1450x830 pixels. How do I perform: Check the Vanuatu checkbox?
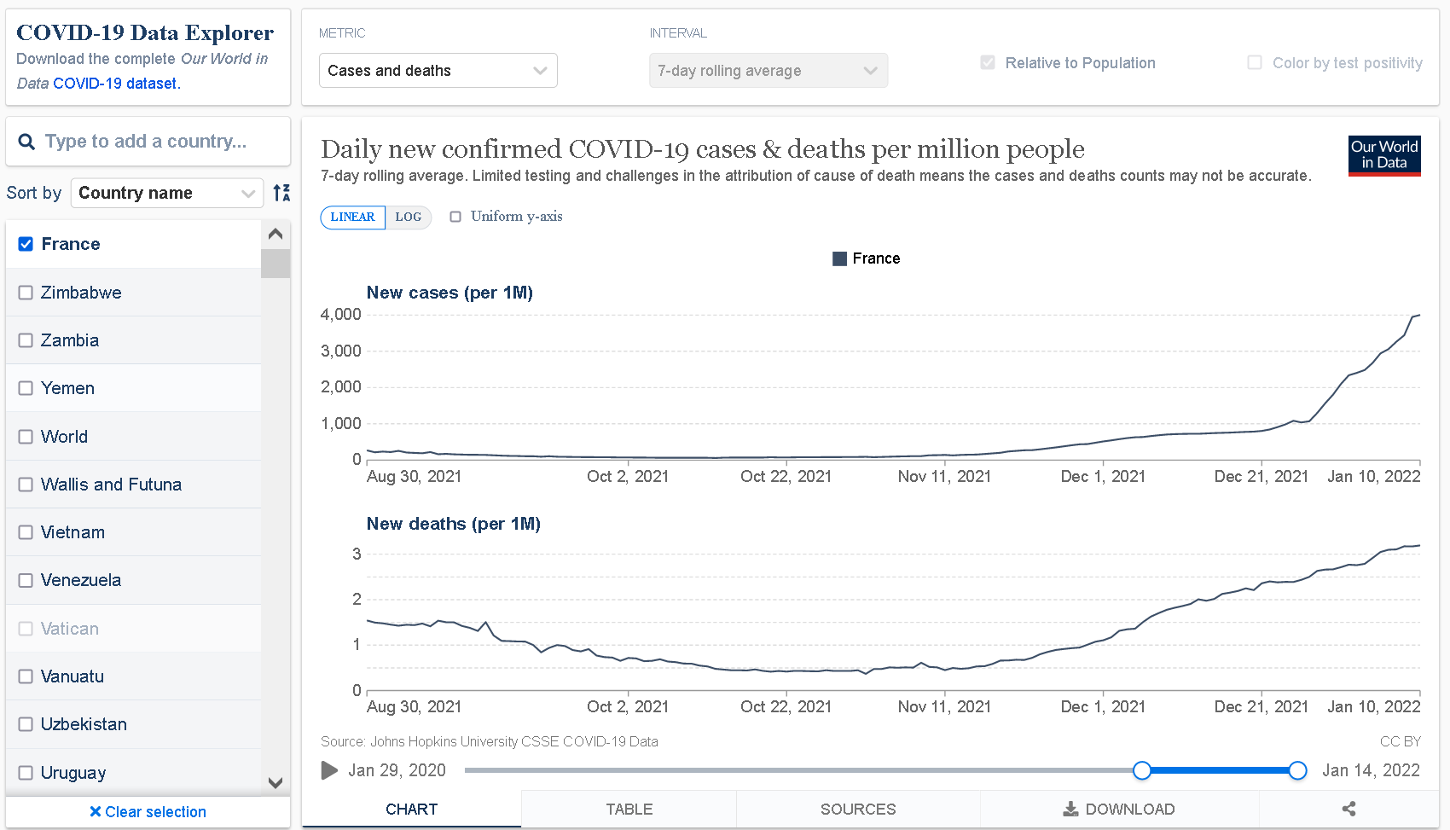[26, 676]
